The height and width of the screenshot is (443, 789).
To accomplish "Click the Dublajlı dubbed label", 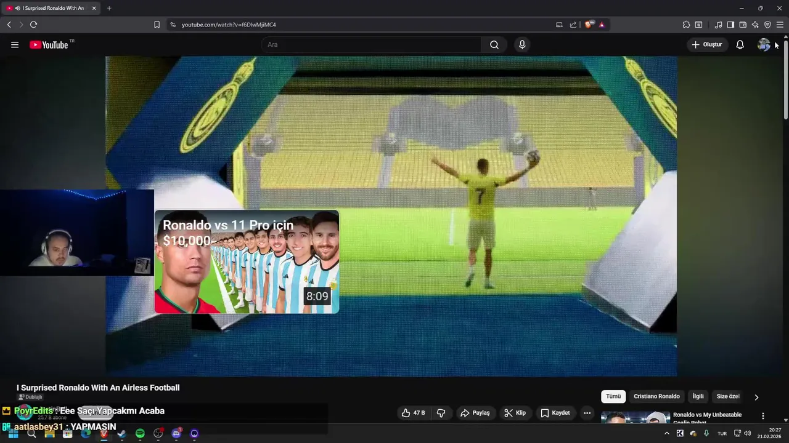I will 30,397.
